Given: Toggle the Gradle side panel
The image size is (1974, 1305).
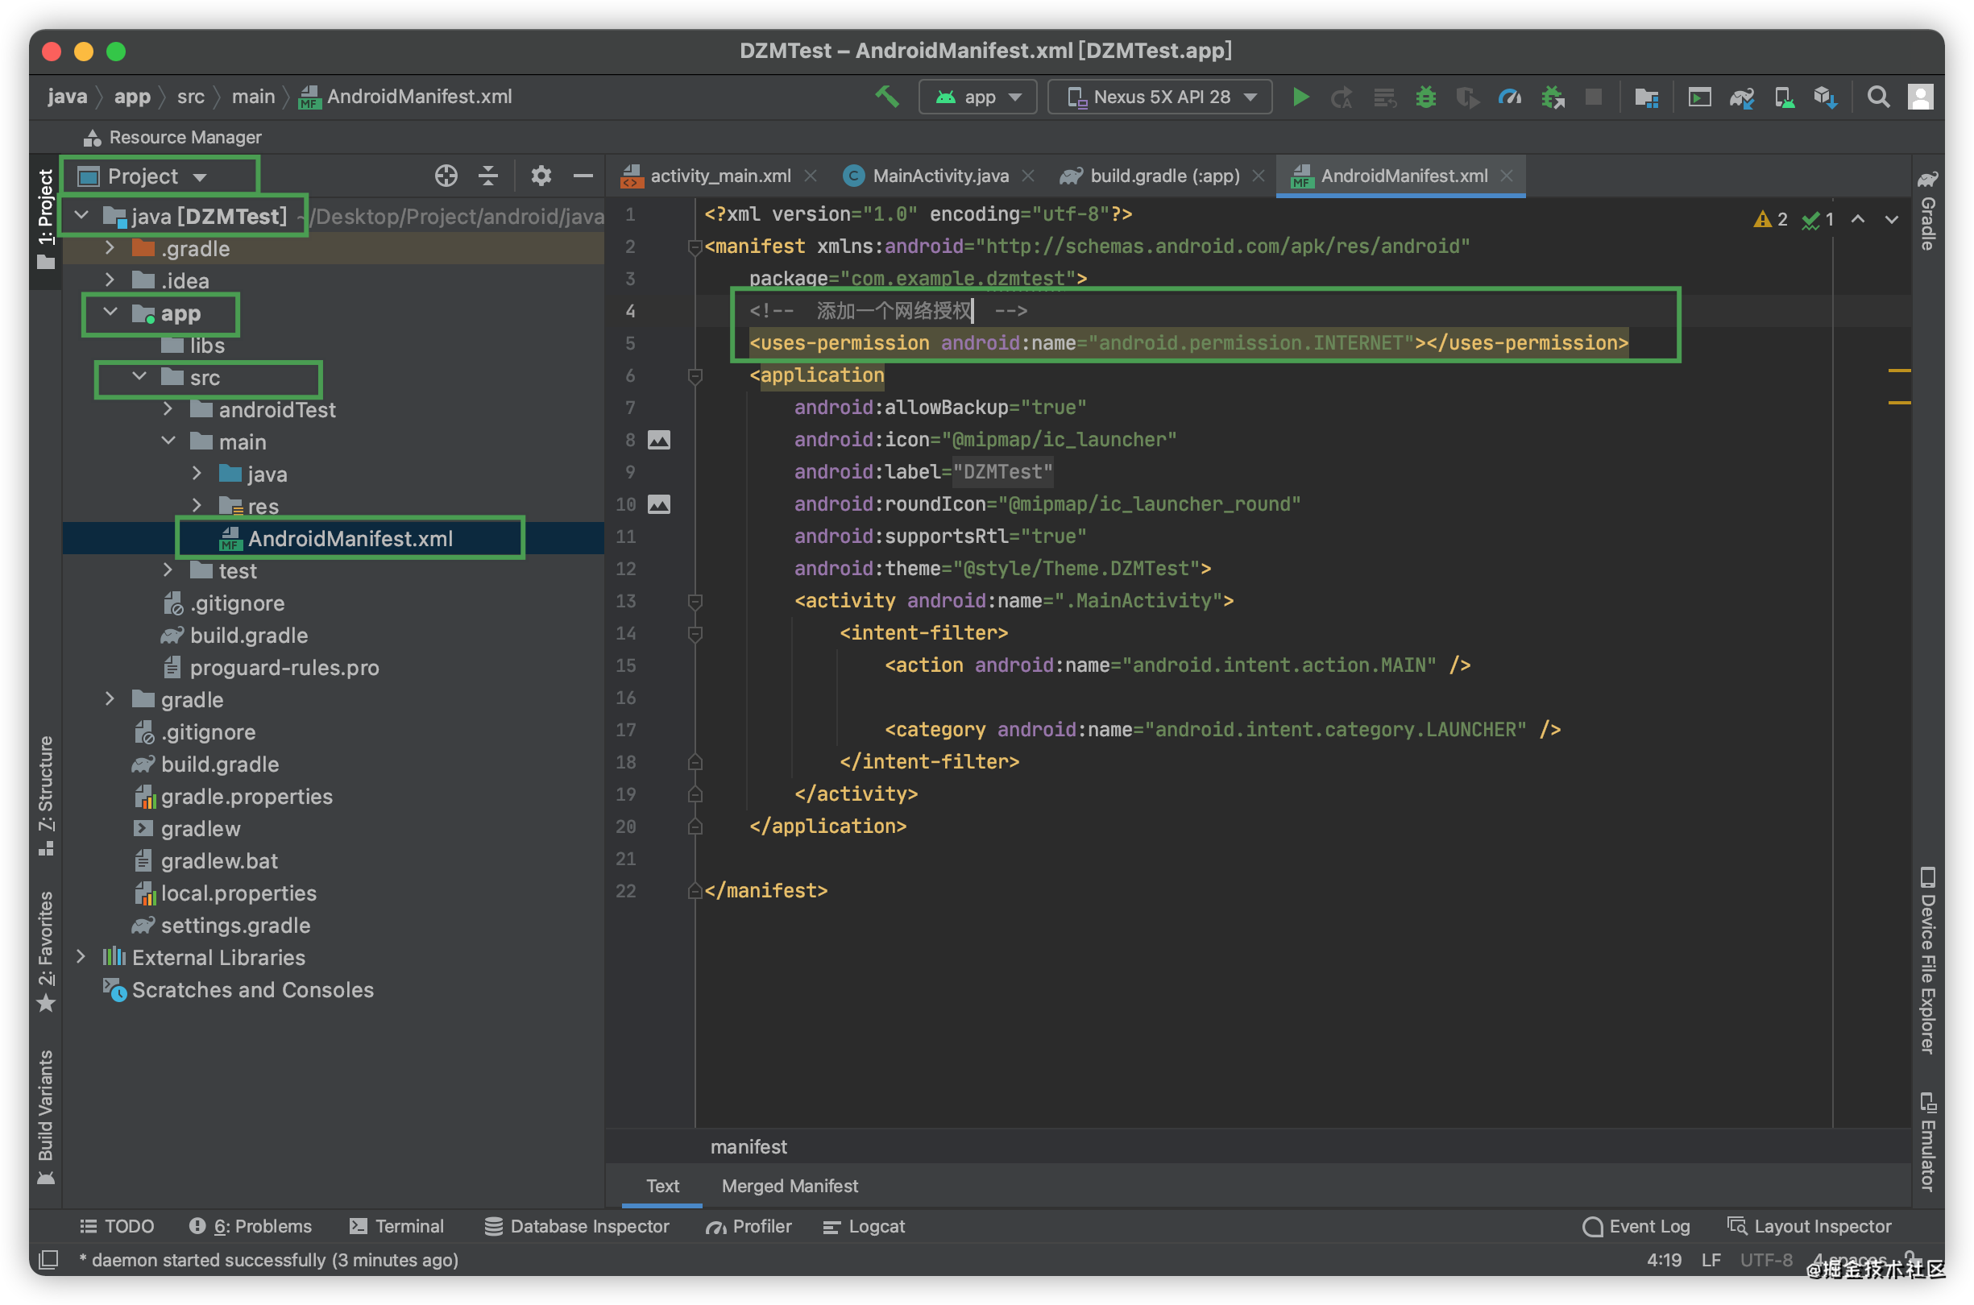Looking at the screenshot, I should tap(1926, 209).
